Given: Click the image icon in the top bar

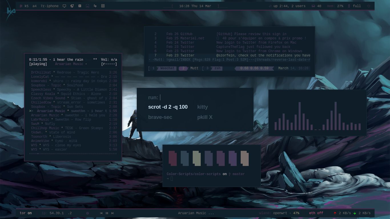Looking at the screenshot, I should (x=87, y=6).
